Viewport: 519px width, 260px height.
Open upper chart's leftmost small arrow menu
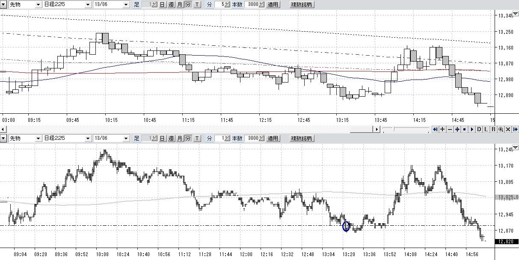point(3,5)
